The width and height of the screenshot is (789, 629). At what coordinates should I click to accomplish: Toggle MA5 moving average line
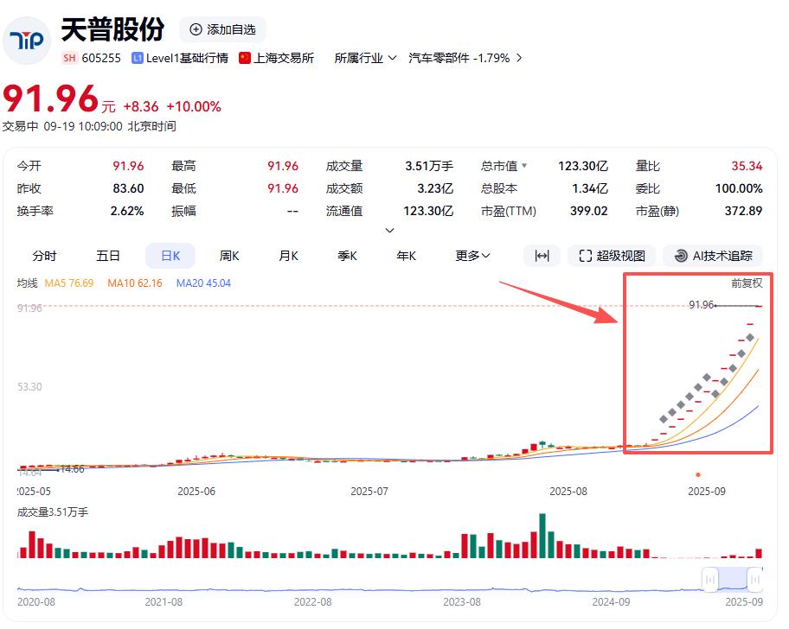[69, 283]
